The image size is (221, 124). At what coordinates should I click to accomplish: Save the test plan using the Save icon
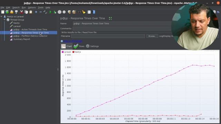click(16, 12)
